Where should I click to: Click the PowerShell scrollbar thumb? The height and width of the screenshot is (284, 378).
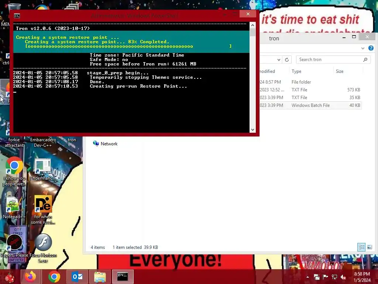click(x=252, y=32)
